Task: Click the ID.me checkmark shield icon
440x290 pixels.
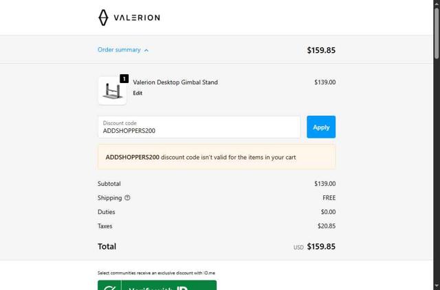Action: click(x=109, y=287)
